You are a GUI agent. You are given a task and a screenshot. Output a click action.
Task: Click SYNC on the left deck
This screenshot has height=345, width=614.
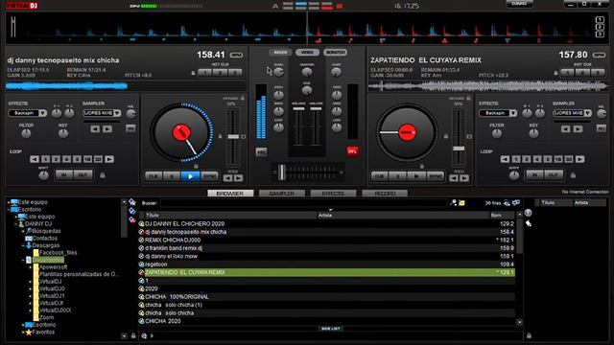click(209, 176)
